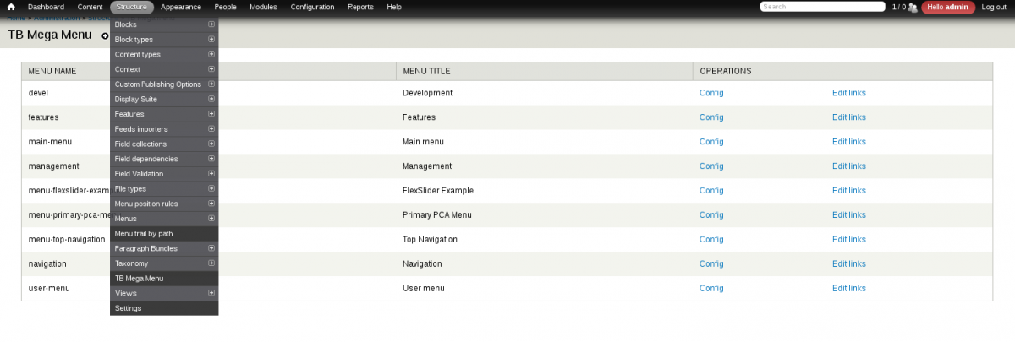Open Config for FlexSlider Example row
The width and height of the screenshot is (1015, 342).
[711, 191]
